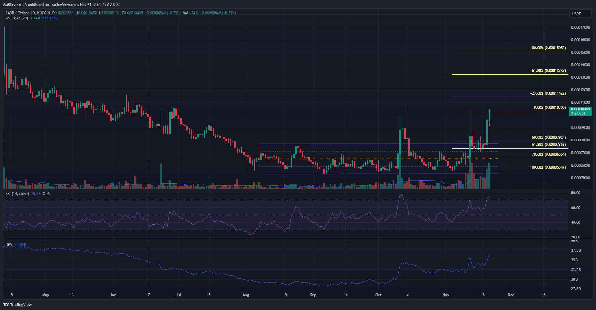Click the -23.60% (0.00011422) Fib label
This screenshot has width=596, height=310.
pos(548,93)
